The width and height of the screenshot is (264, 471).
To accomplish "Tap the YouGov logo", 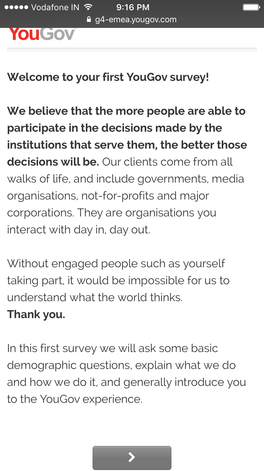I will point(42,34).
